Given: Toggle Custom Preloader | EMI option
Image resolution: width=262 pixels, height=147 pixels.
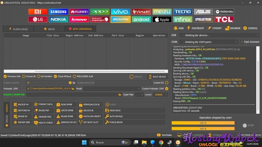Looking at the screenshot, I should (x=167, y=88).
